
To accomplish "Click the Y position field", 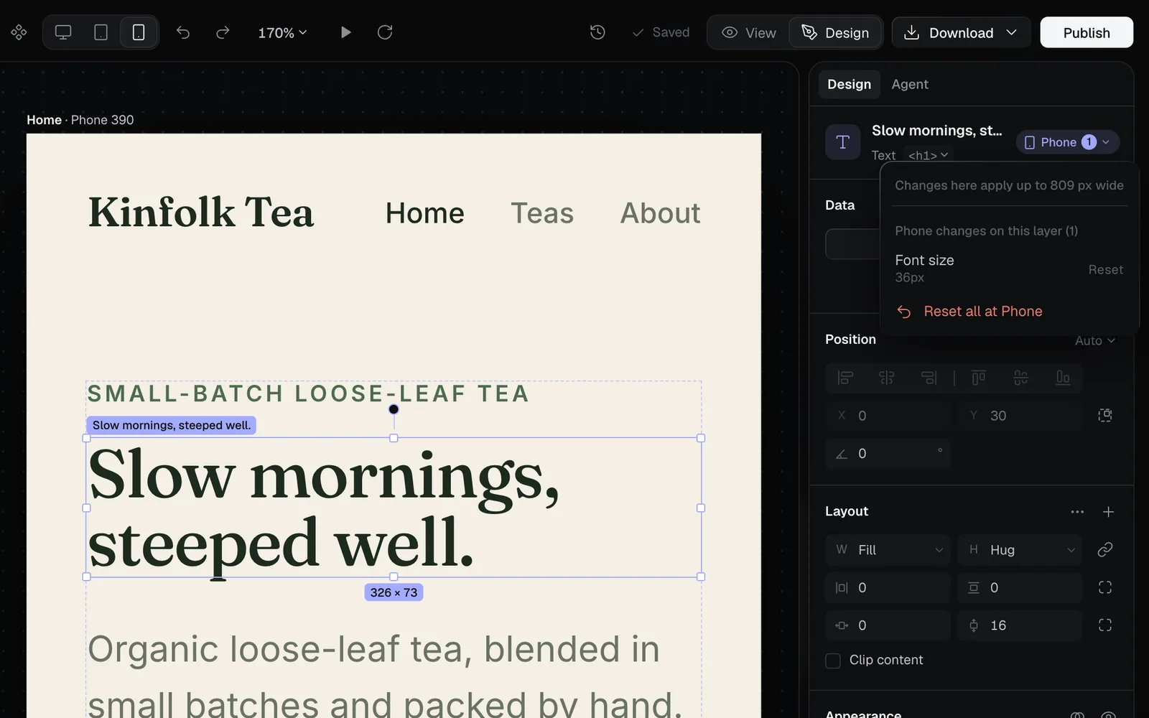I will click(x=1020, y=416).
